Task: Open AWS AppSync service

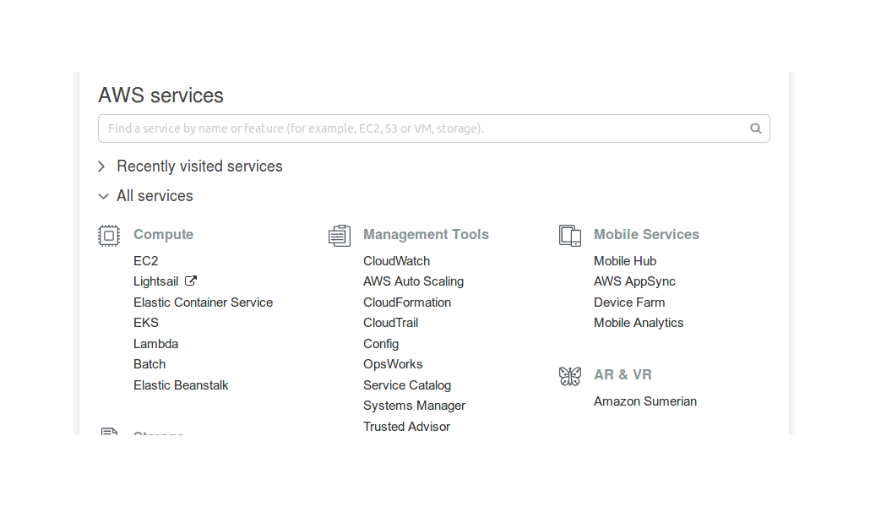Action: (x=634, y=281)
